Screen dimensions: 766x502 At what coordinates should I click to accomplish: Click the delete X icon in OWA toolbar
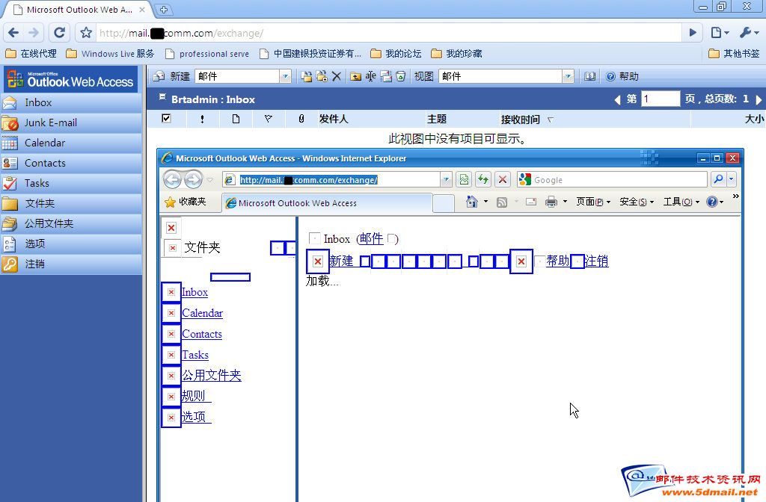click(x=336, y=76)
